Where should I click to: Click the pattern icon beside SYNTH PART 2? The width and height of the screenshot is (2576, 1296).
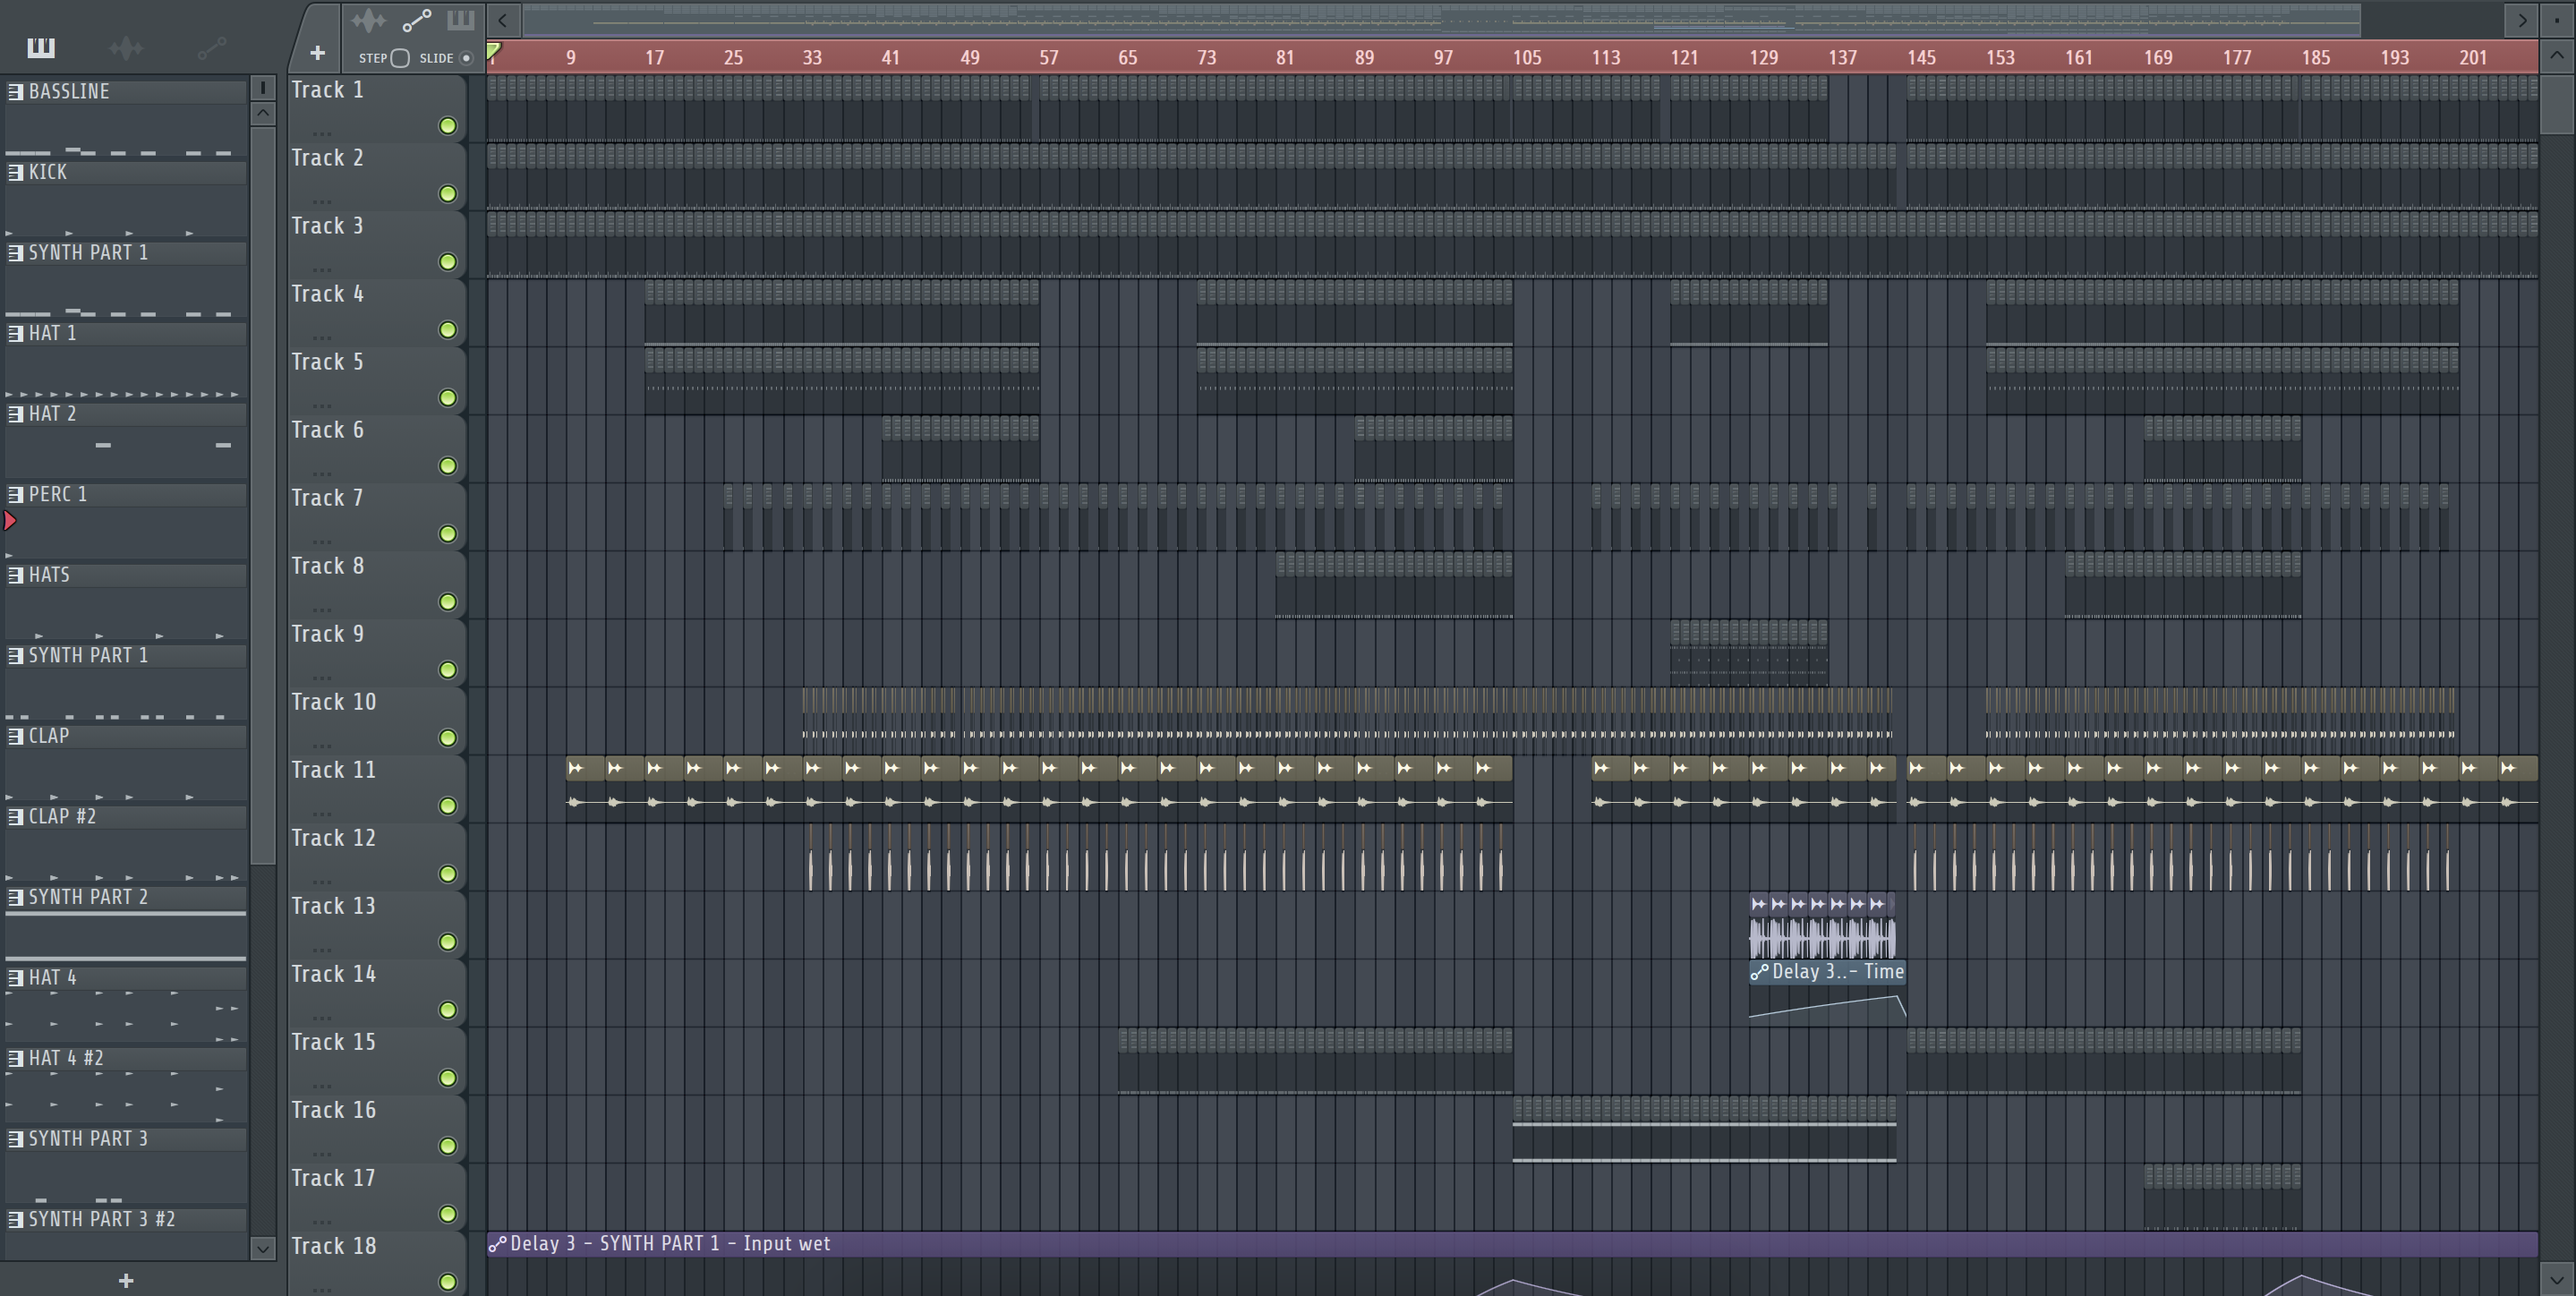tap(15, 897)
